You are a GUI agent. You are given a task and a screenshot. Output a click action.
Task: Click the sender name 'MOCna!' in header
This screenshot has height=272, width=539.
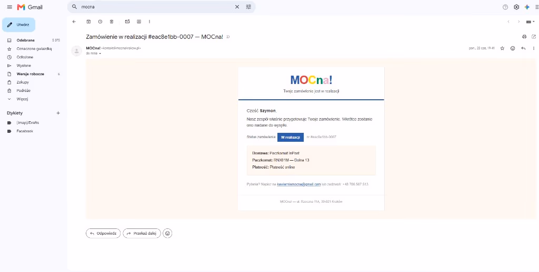[93, 48]
